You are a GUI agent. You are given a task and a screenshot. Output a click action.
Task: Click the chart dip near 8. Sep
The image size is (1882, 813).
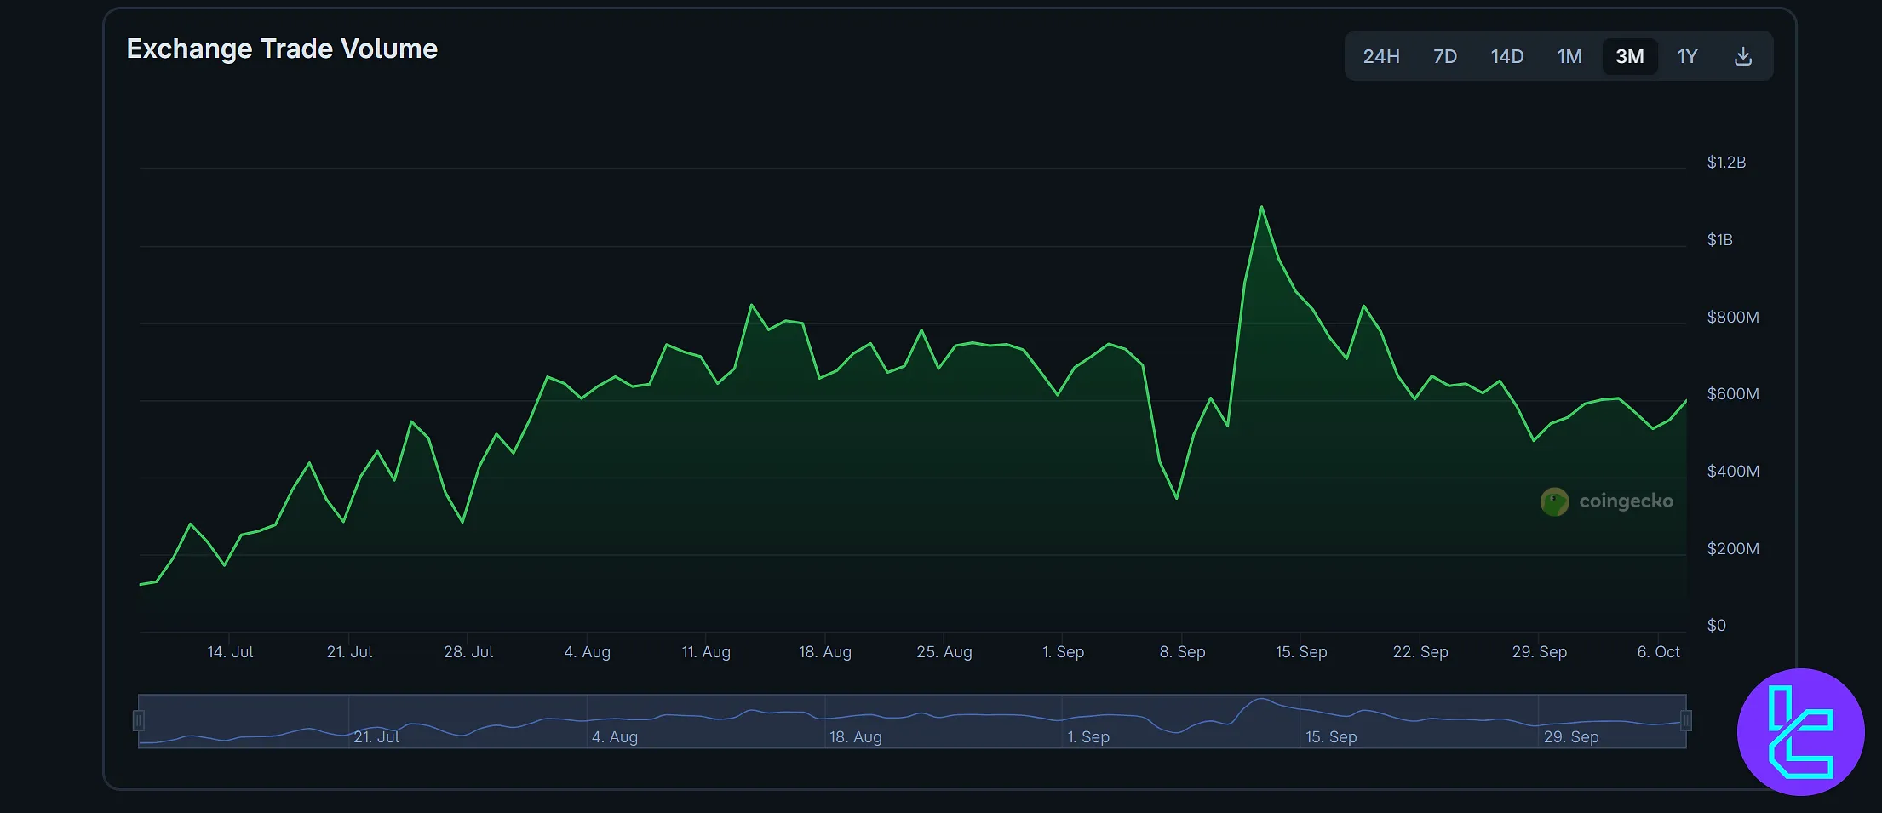(x=1177, y=498)
